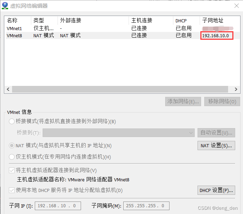Click the 移除网络(O) button
Screen dimensions: 243x214
pos(222,101)
